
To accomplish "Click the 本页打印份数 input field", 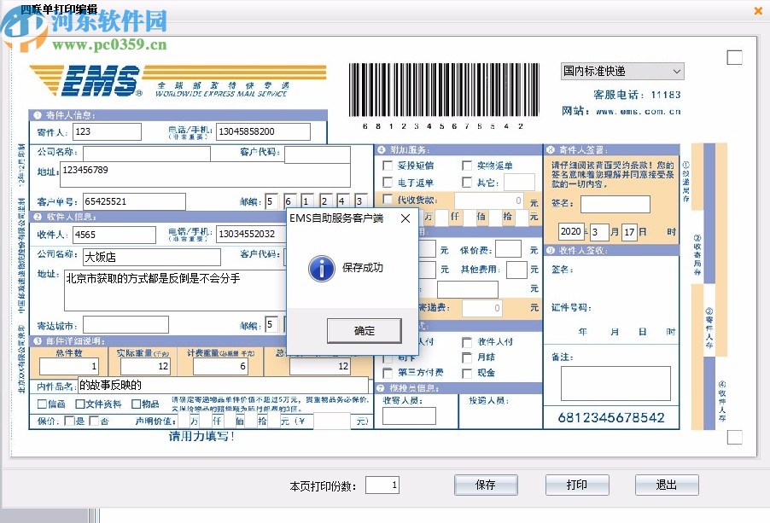I will tap(382, 485).
